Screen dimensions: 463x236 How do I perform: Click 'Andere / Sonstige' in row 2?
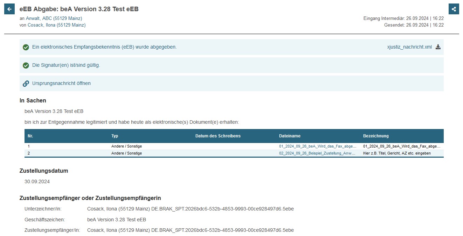(x=126, y=153)
